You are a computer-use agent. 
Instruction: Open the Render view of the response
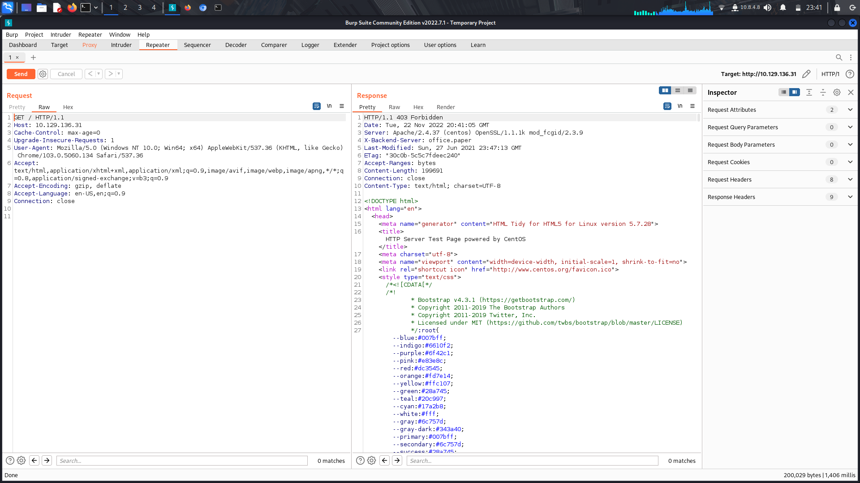click(446, 107)
